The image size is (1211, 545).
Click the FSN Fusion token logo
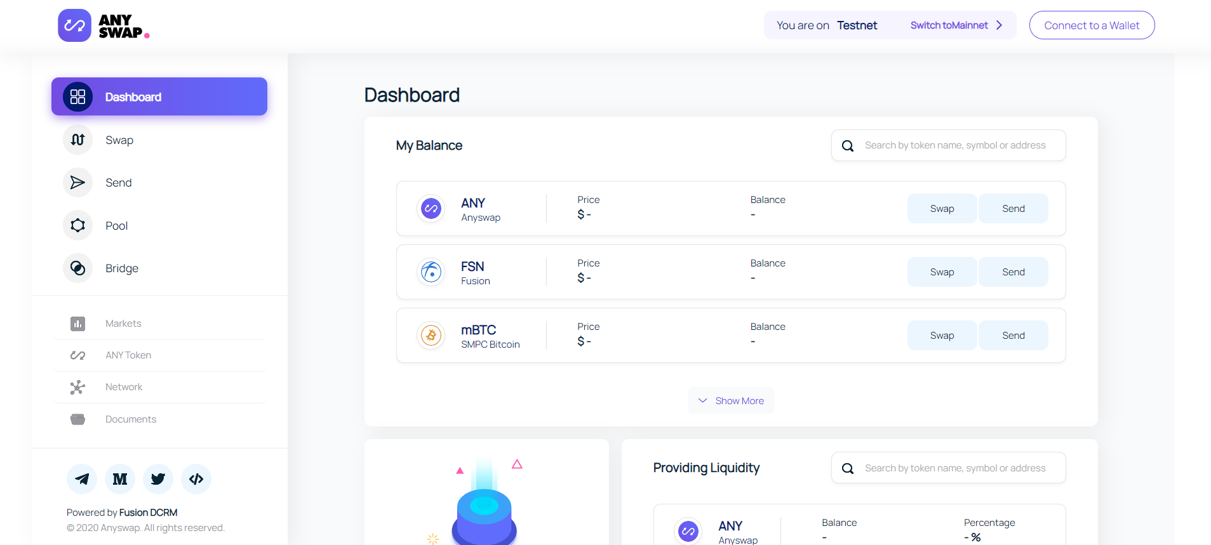(x=431, y=272)
